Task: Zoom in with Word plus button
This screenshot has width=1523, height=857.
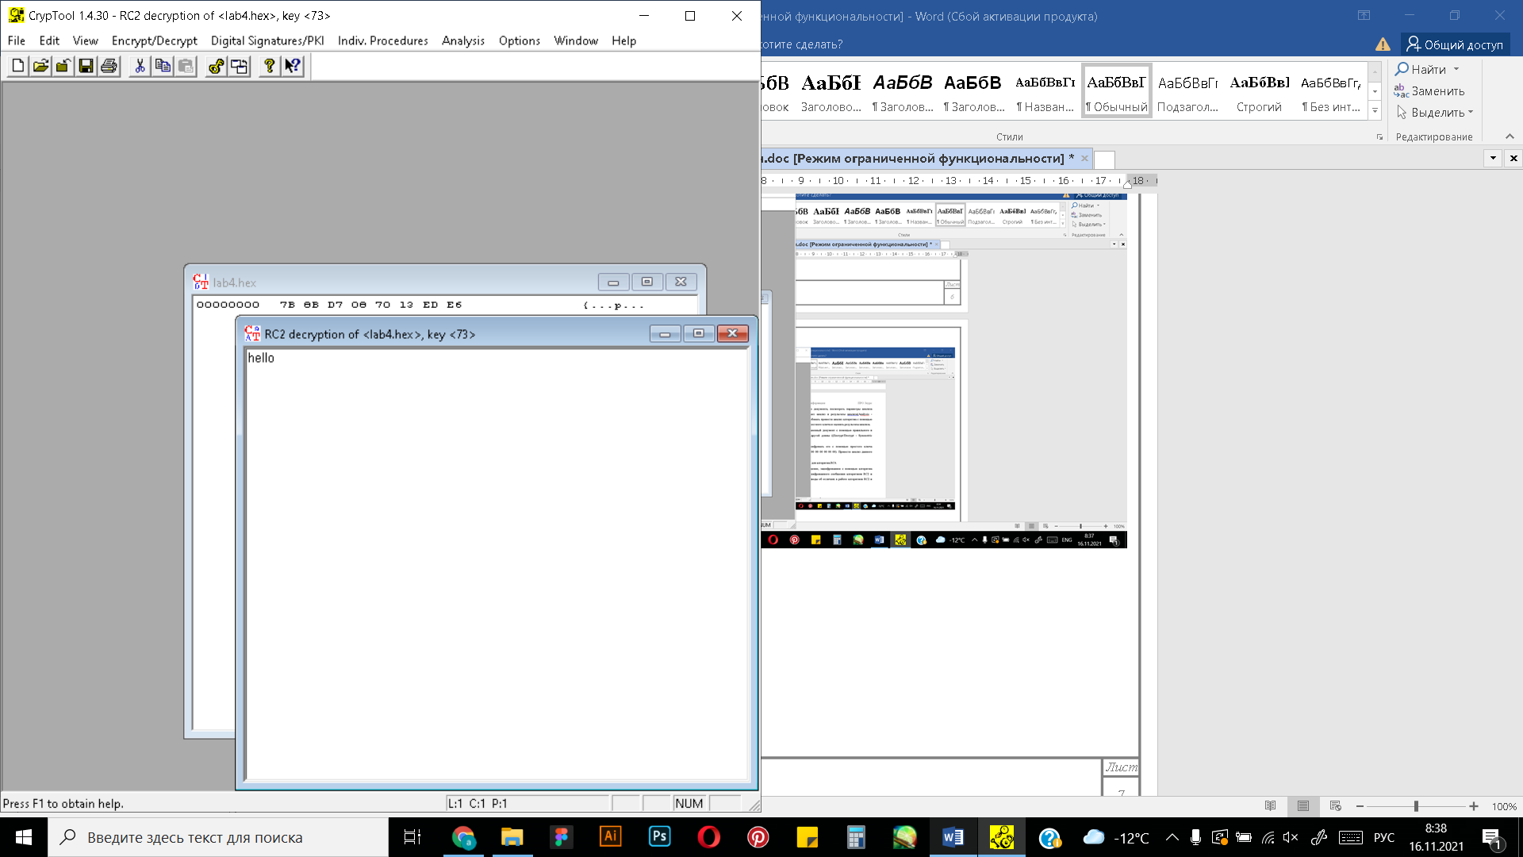Action: click(1473, 806)
